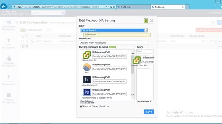Collapse sidebar with arrow beside Edit Configuration

[x=17, y=22]
